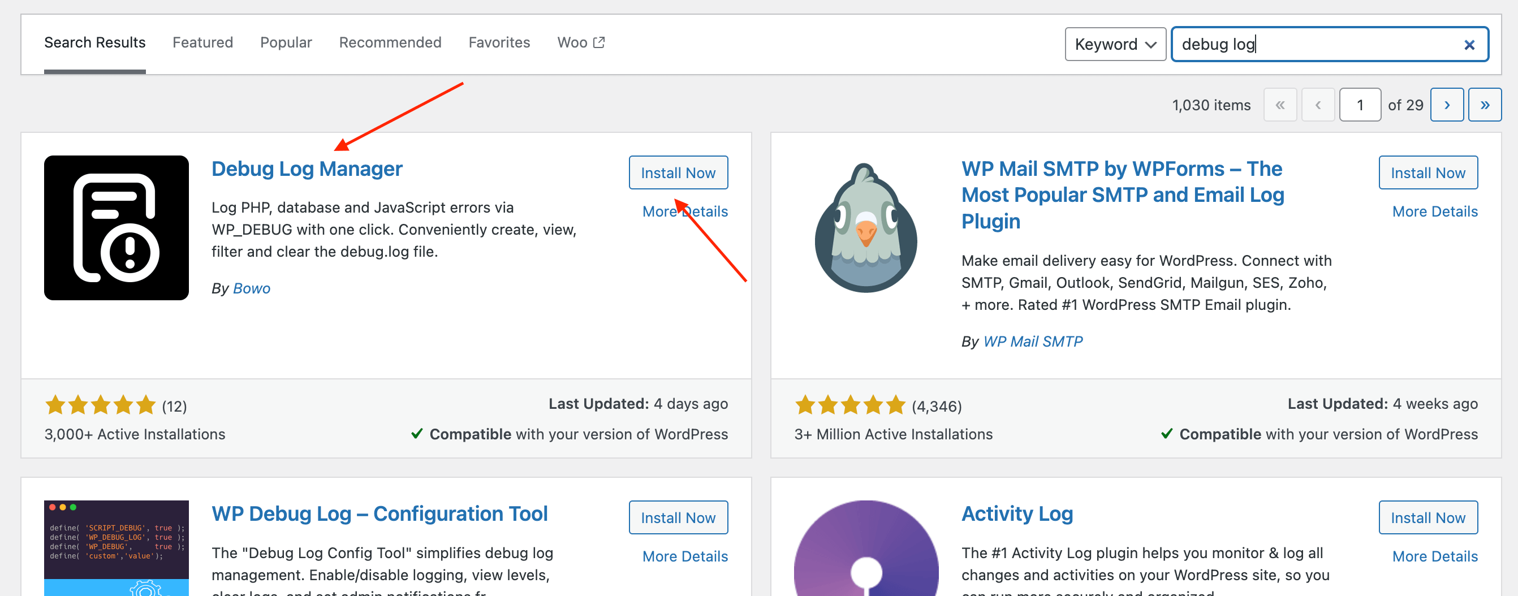The image size is (1518, 596).
Task: View More Details for WP Debug Log Configuration Tool
Action: click(685, 556)
